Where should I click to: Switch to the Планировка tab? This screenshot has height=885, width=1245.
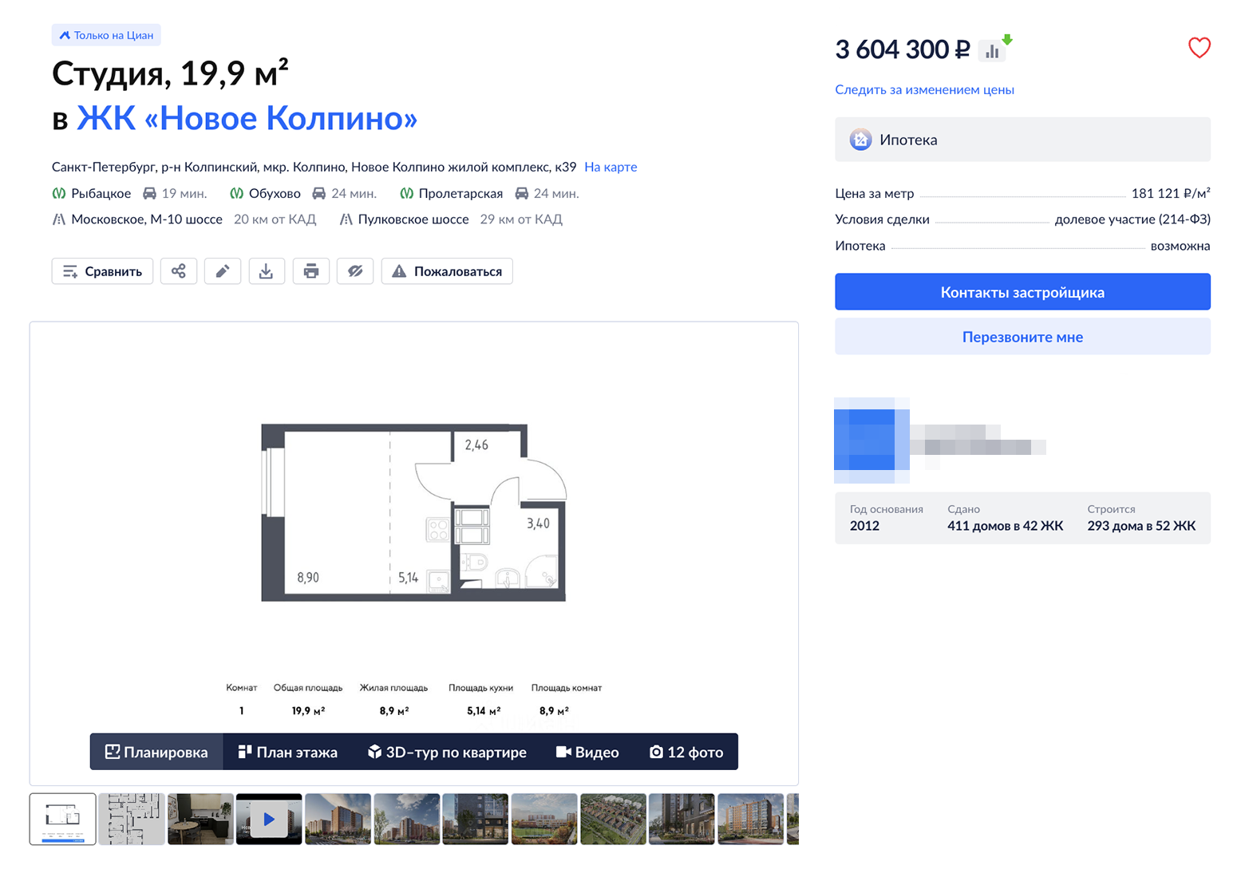click(x=156, y=752)
